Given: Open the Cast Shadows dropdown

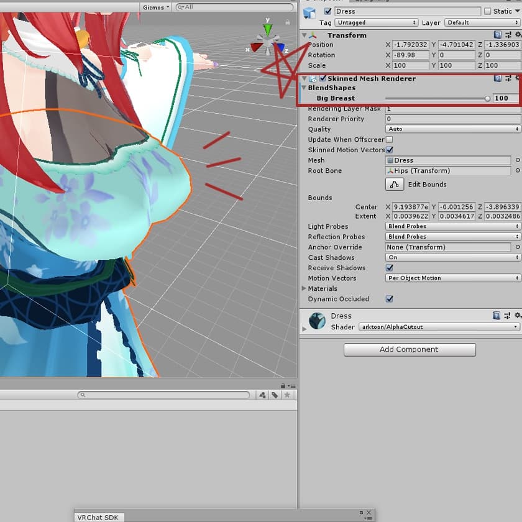Looking at the screenshot, I should [452, 257].
